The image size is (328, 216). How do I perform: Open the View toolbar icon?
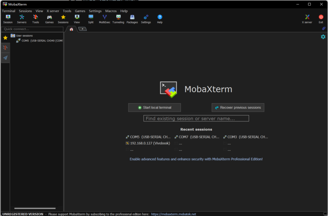[77, 19]
